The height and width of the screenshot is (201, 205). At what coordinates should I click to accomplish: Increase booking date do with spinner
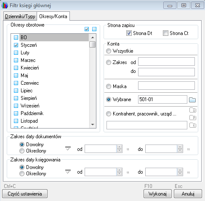(180, 170)
